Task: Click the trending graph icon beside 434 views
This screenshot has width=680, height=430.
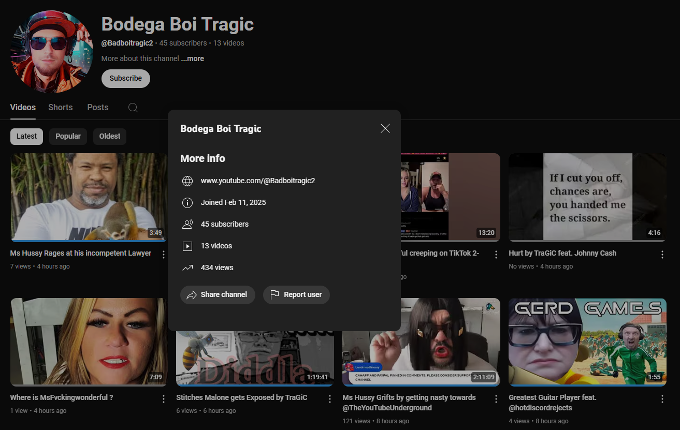Action: coord(187,268)
